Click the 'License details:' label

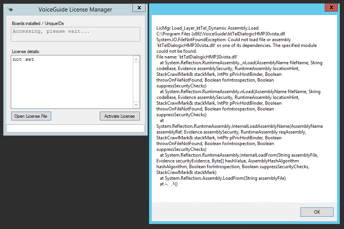(26, 52)
